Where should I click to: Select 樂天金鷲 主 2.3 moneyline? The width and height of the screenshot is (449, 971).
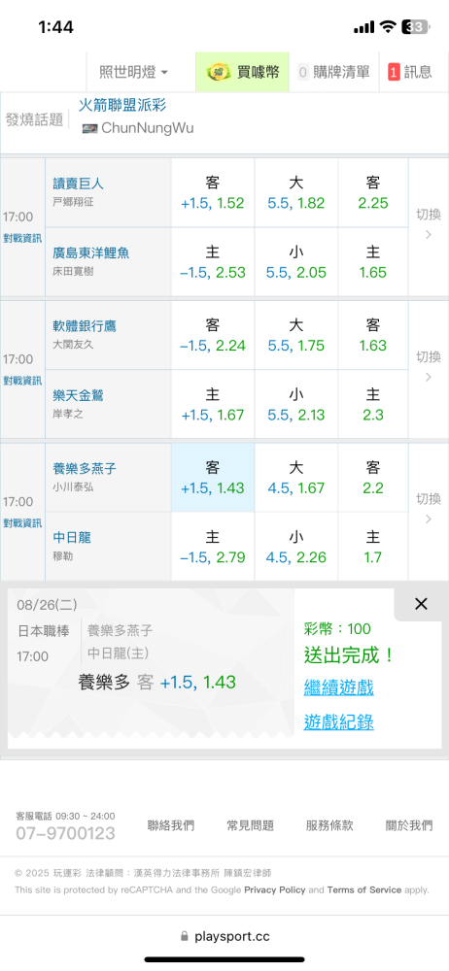373,404
